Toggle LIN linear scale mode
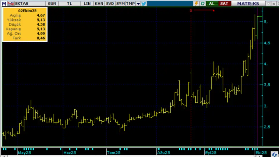Viewport: 279px width, 157px height. [x=87, y=4]
